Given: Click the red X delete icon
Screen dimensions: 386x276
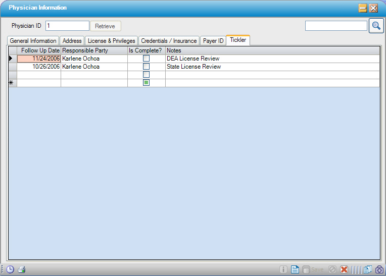Looking at the screenshot, I should click(x=344, y=269).
